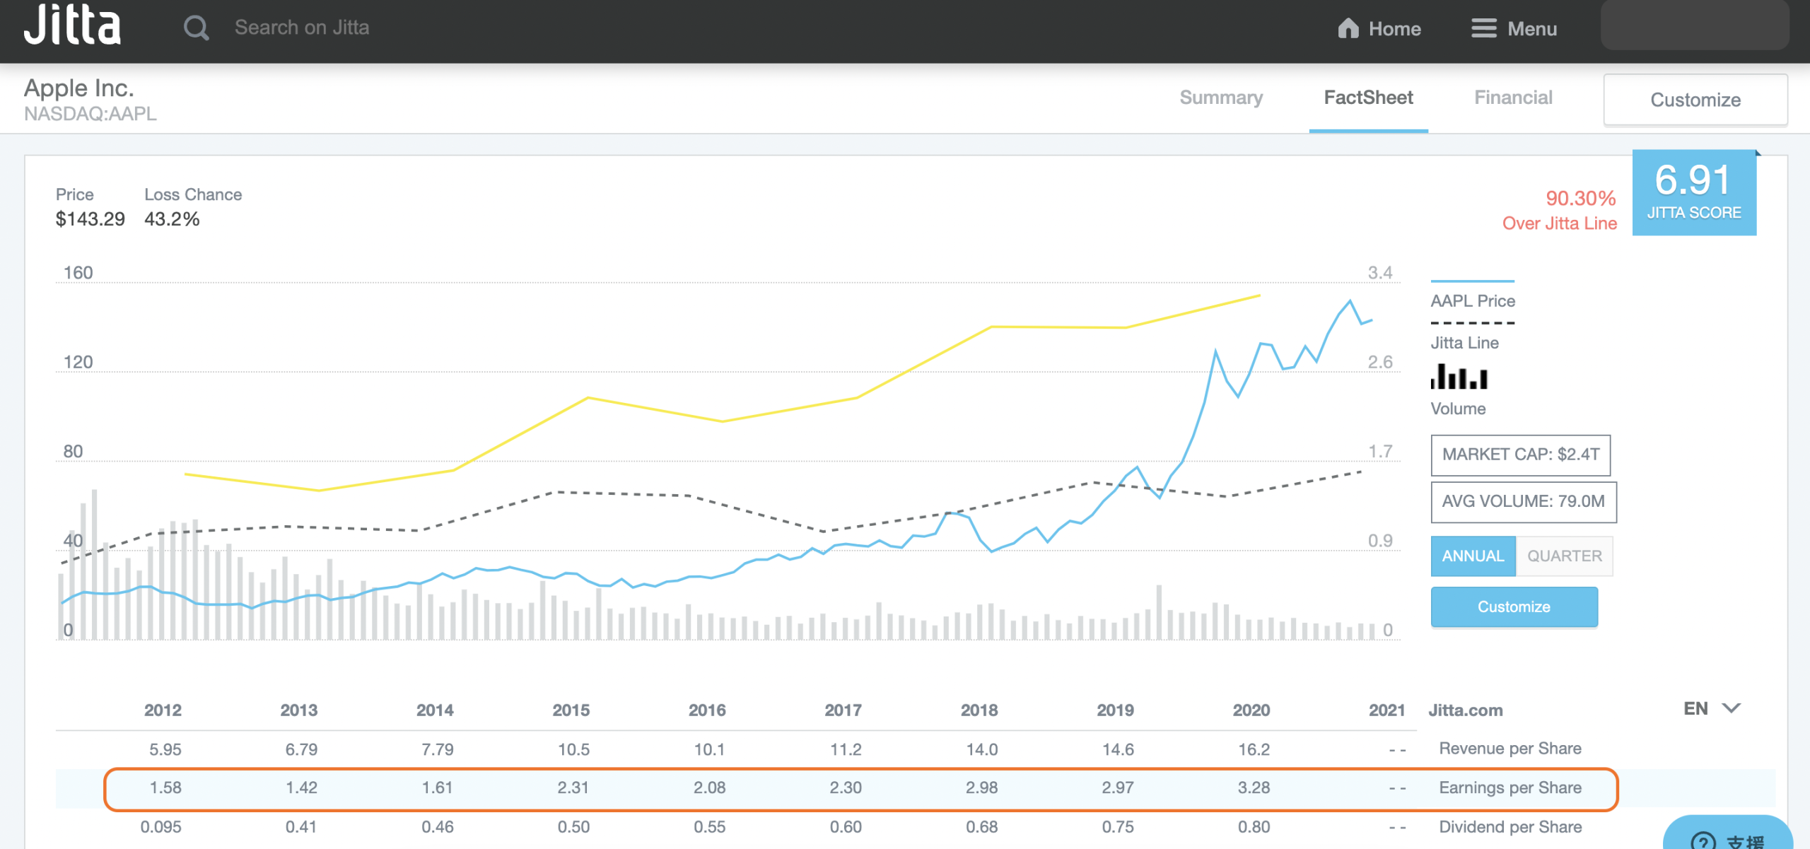The image size is (1810, 849).
Task: Click the Earnings per Share row label
Action: point(1510,787)
